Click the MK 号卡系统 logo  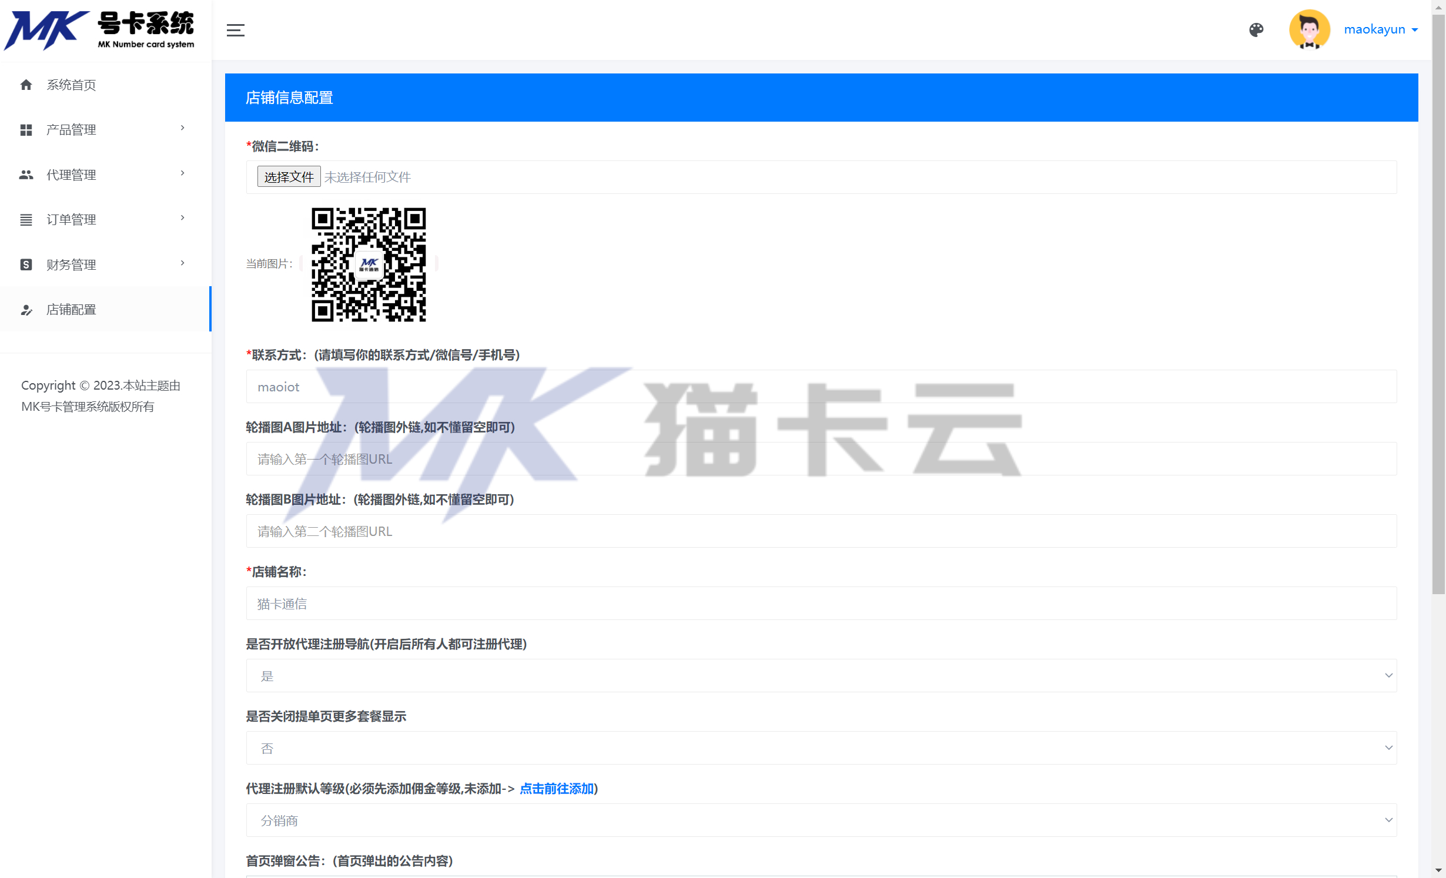100,30
